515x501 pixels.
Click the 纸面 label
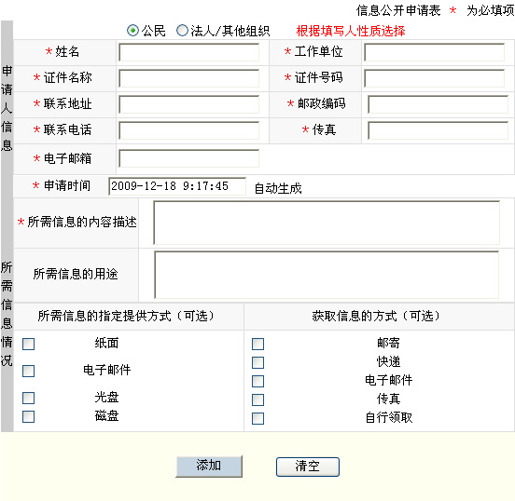coord(106,343)
